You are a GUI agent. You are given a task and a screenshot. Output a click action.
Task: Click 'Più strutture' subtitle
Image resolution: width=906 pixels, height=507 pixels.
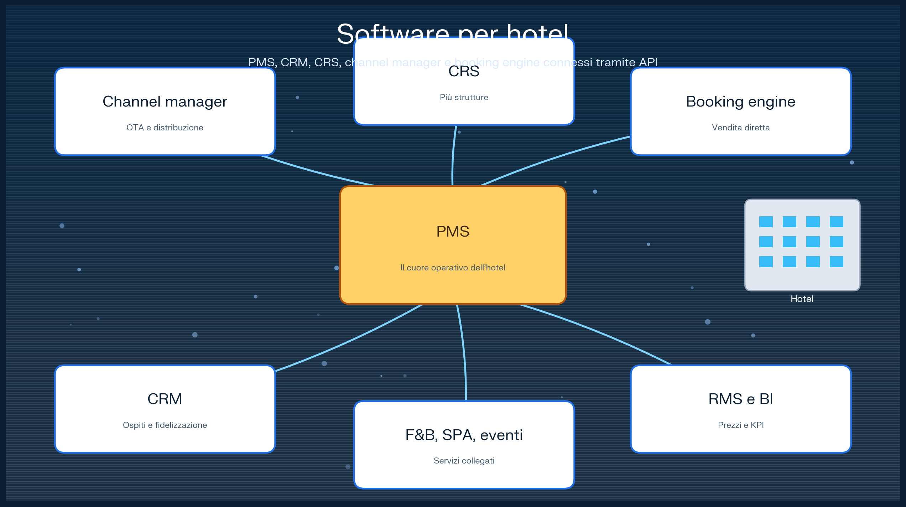point(464,97)
